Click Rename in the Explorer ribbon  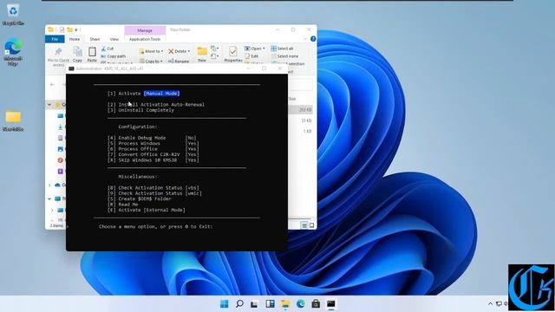(180, 62)
